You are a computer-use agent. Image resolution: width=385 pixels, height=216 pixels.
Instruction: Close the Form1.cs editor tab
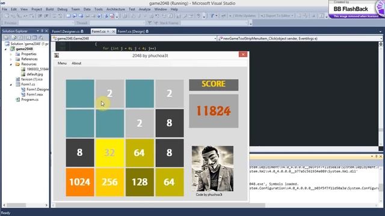pos(113,31)
